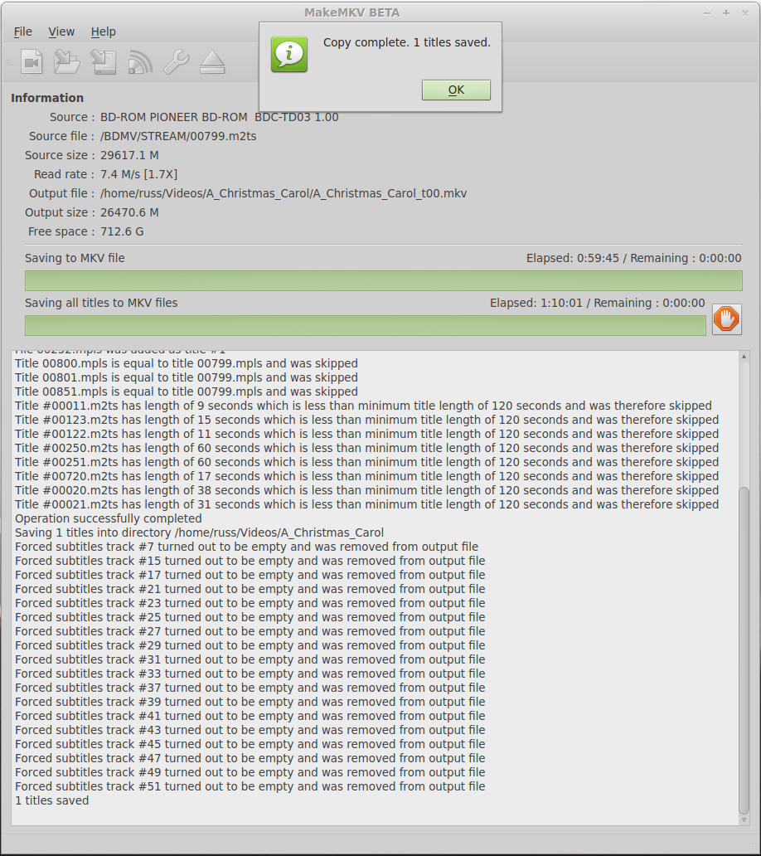
Task: Click the 'Operation successfully completed' log line
Action: 109,518
